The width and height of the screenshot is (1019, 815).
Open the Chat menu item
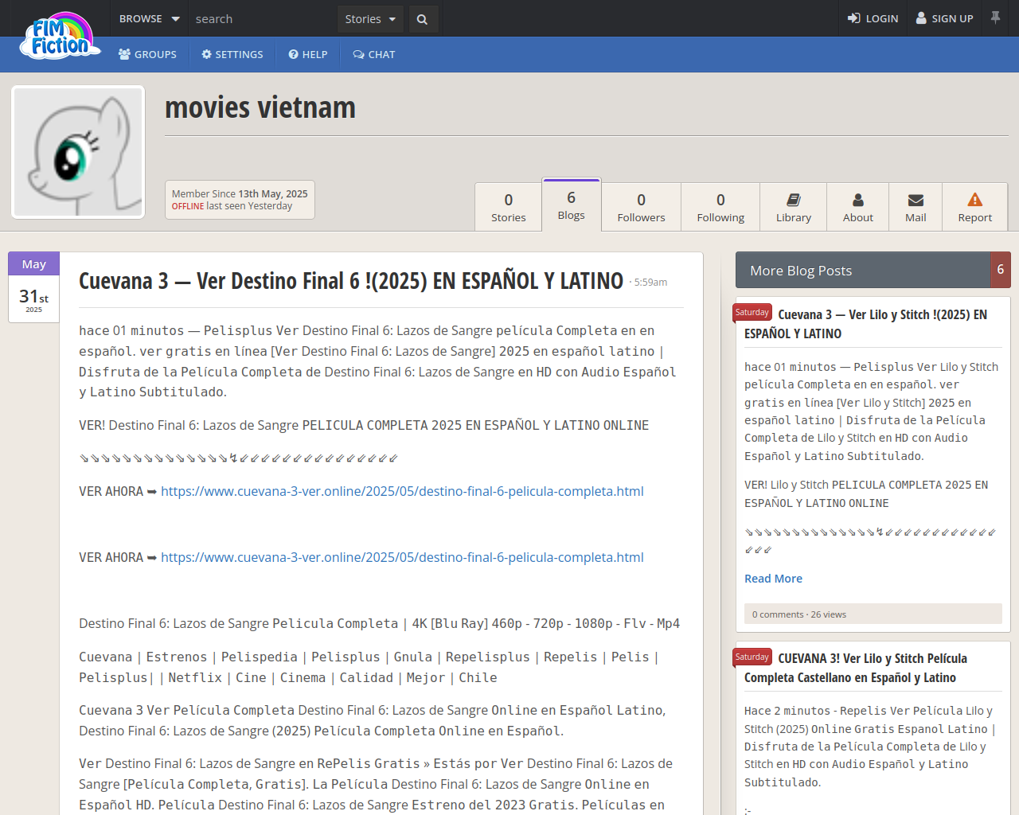[374, 54]
